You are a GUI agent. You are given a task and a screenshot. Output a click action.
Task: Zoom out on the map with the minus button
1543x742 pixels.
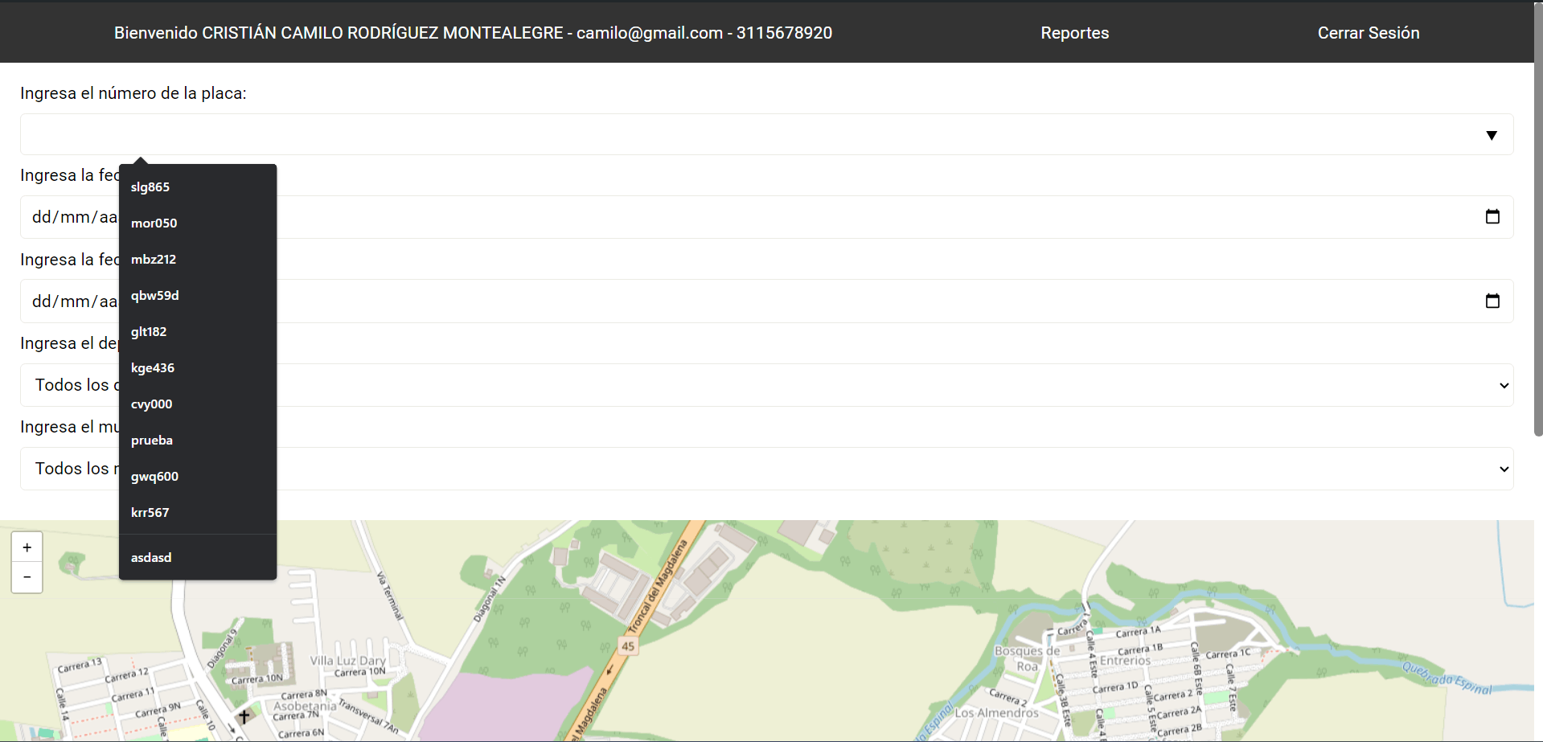(x=27, y=576)
